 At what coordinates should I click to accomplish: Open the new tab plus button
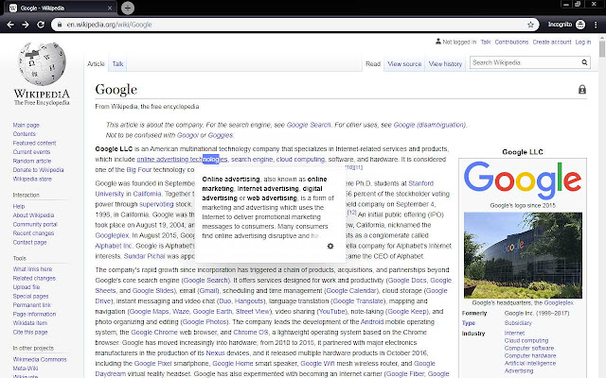pos(127,8)
